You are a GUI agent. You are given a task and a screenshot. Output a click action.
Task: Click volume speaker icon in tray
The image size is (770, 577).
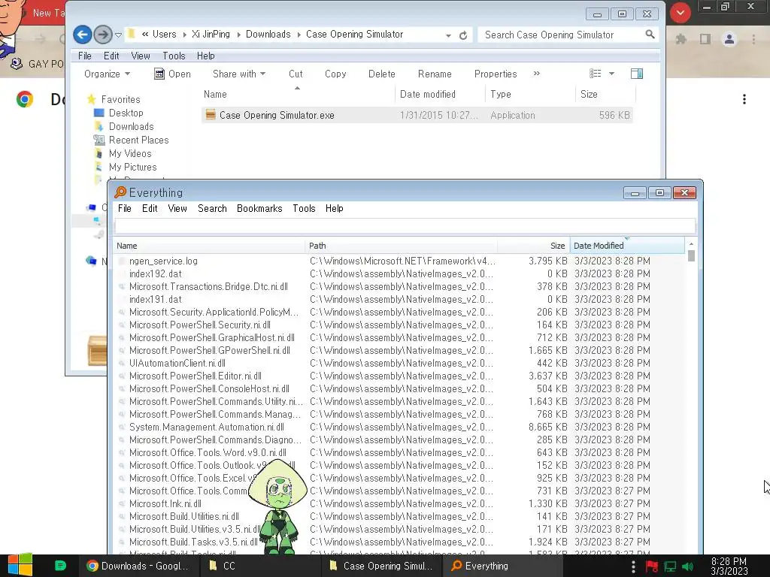[x=687, y=566]
